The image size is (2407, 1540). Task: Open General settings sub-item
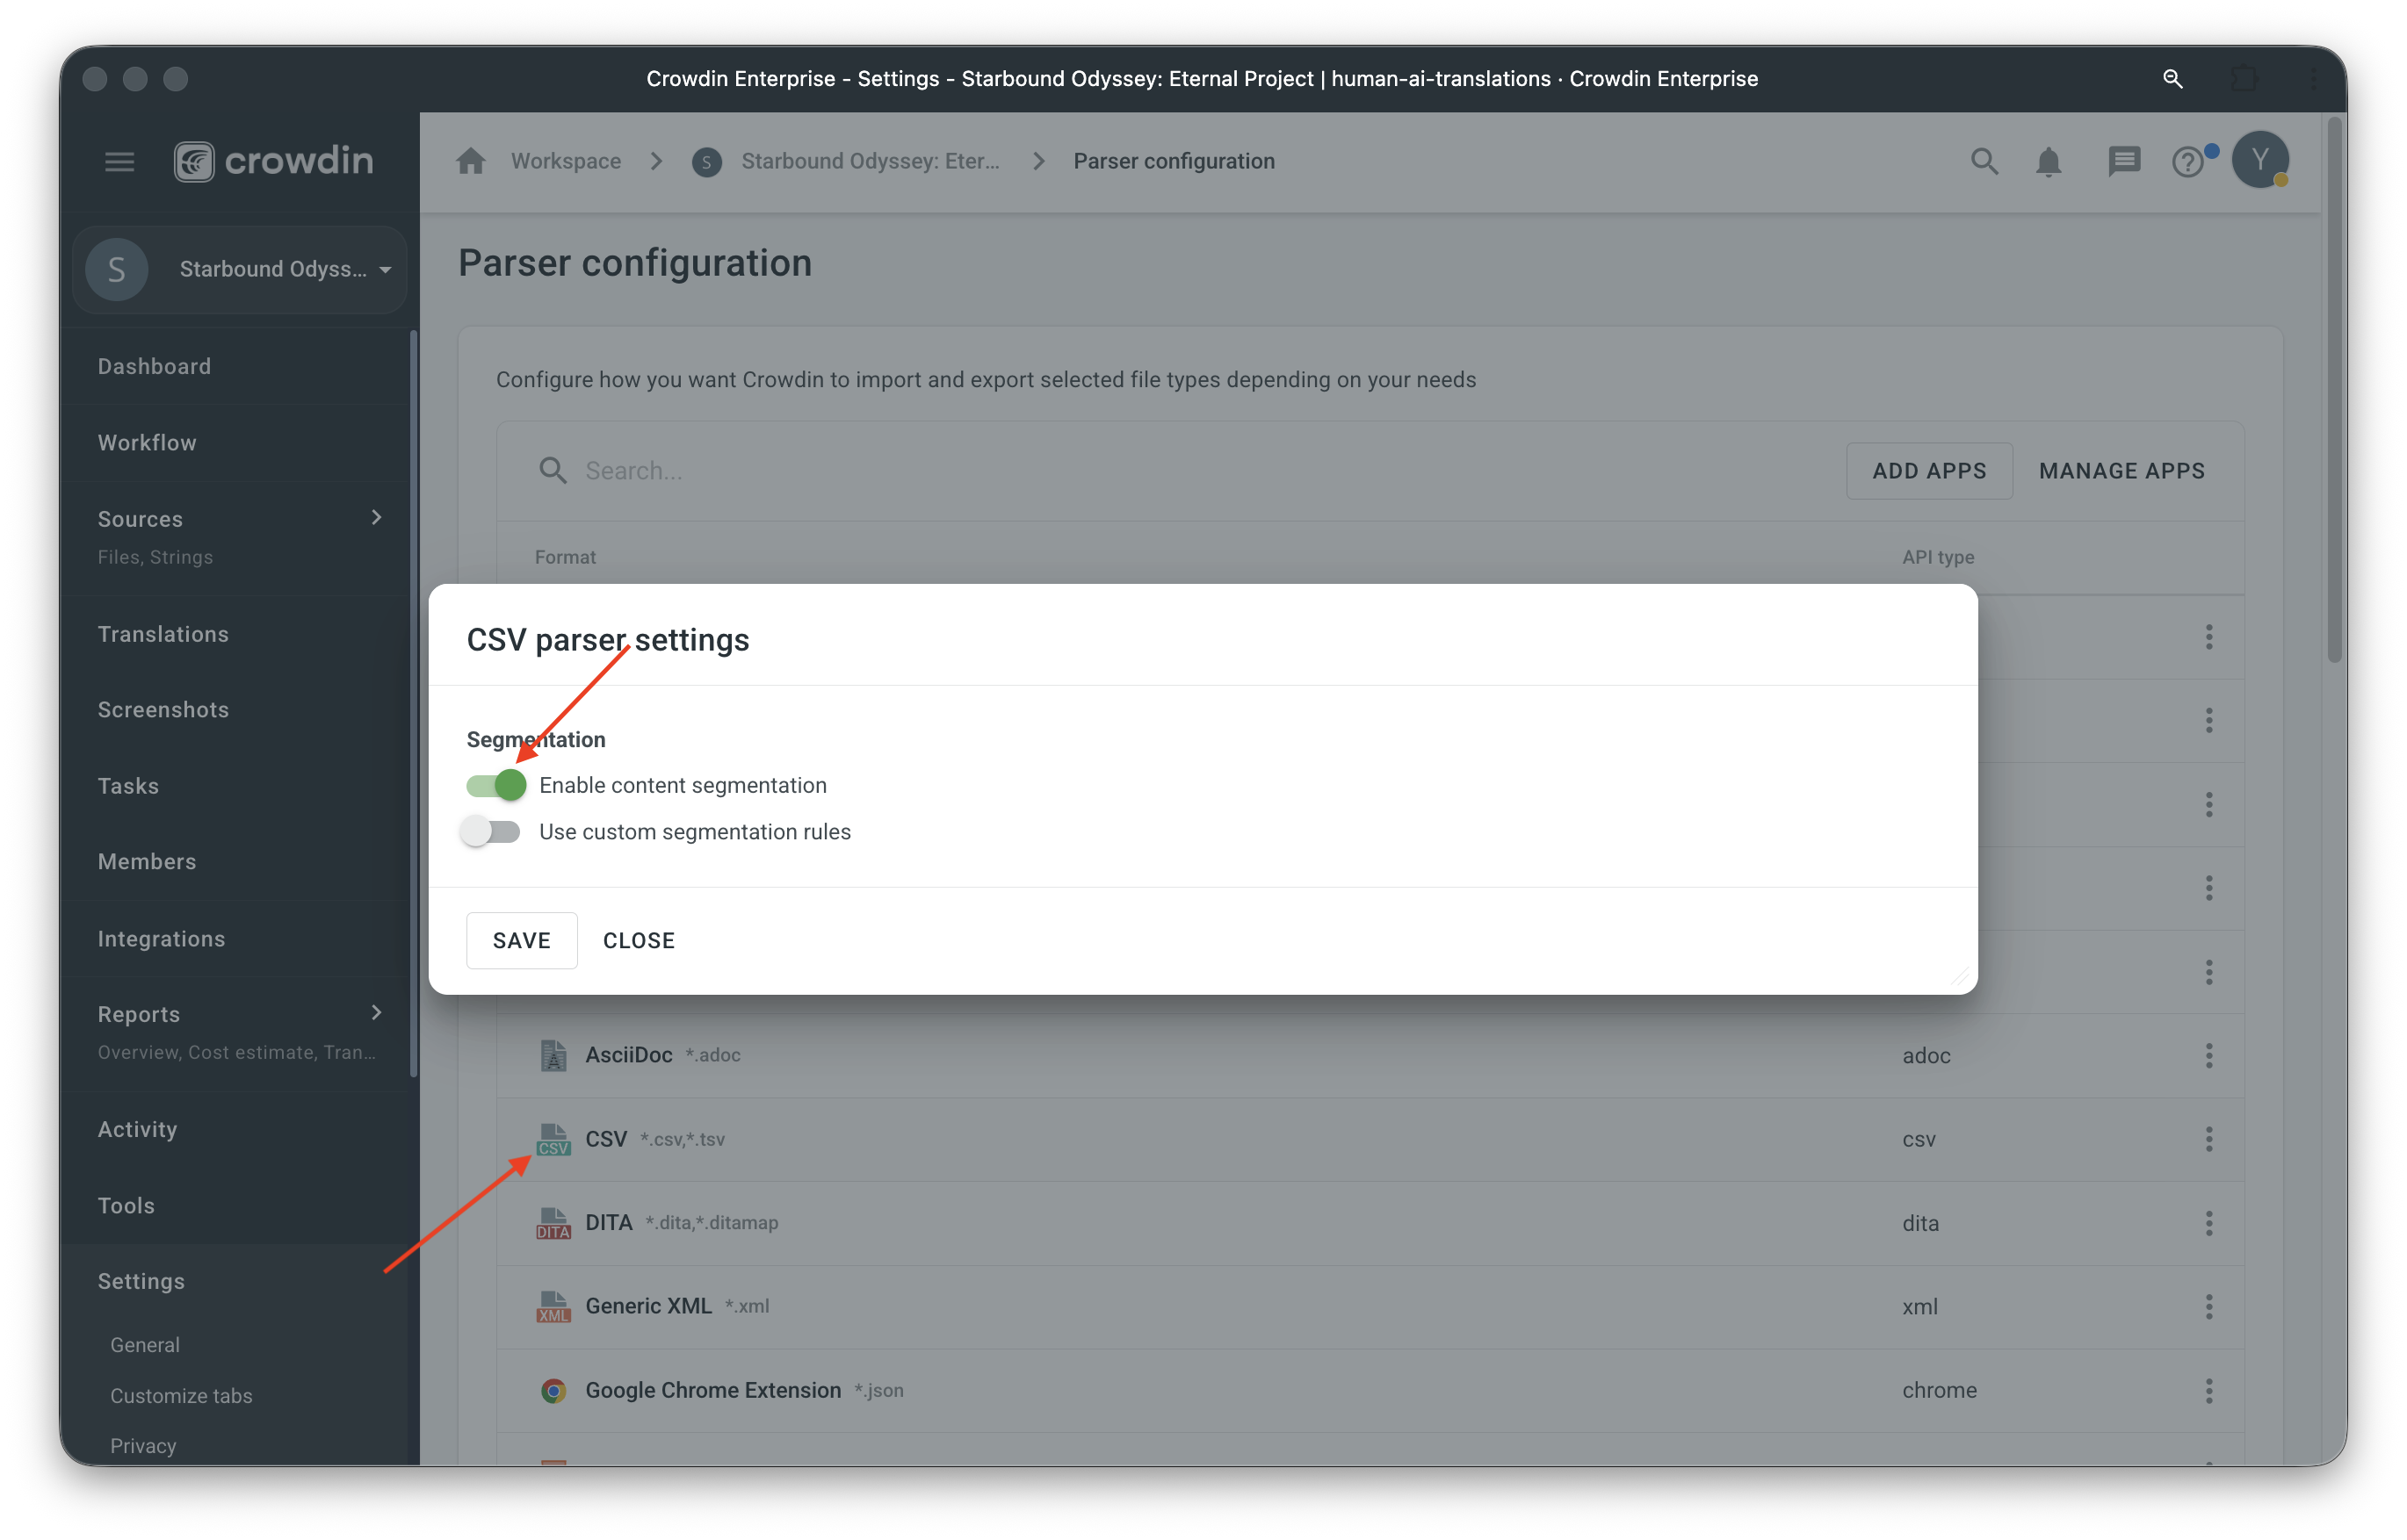coord(145,1345)
